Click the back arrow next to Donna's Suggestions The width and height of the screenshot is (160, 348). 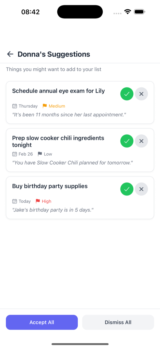click(10, 54)
